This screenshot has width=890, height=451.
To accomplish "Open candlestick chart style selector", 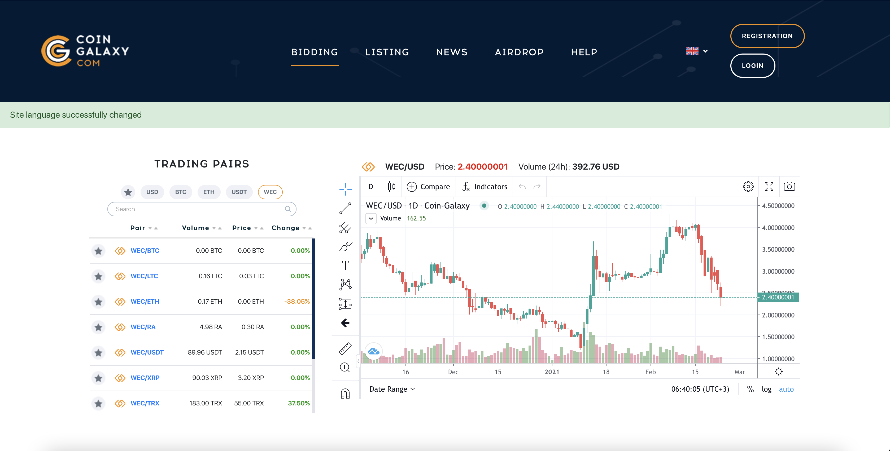I will (391, 187).
